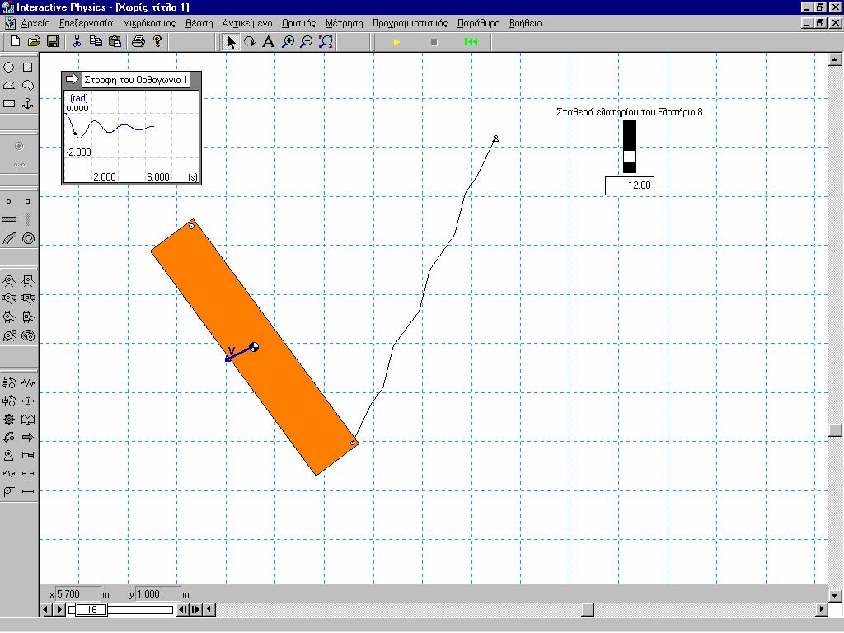Screen dimensions: 844x633
Task: Select the Rope tool
Action: [8, 474]
